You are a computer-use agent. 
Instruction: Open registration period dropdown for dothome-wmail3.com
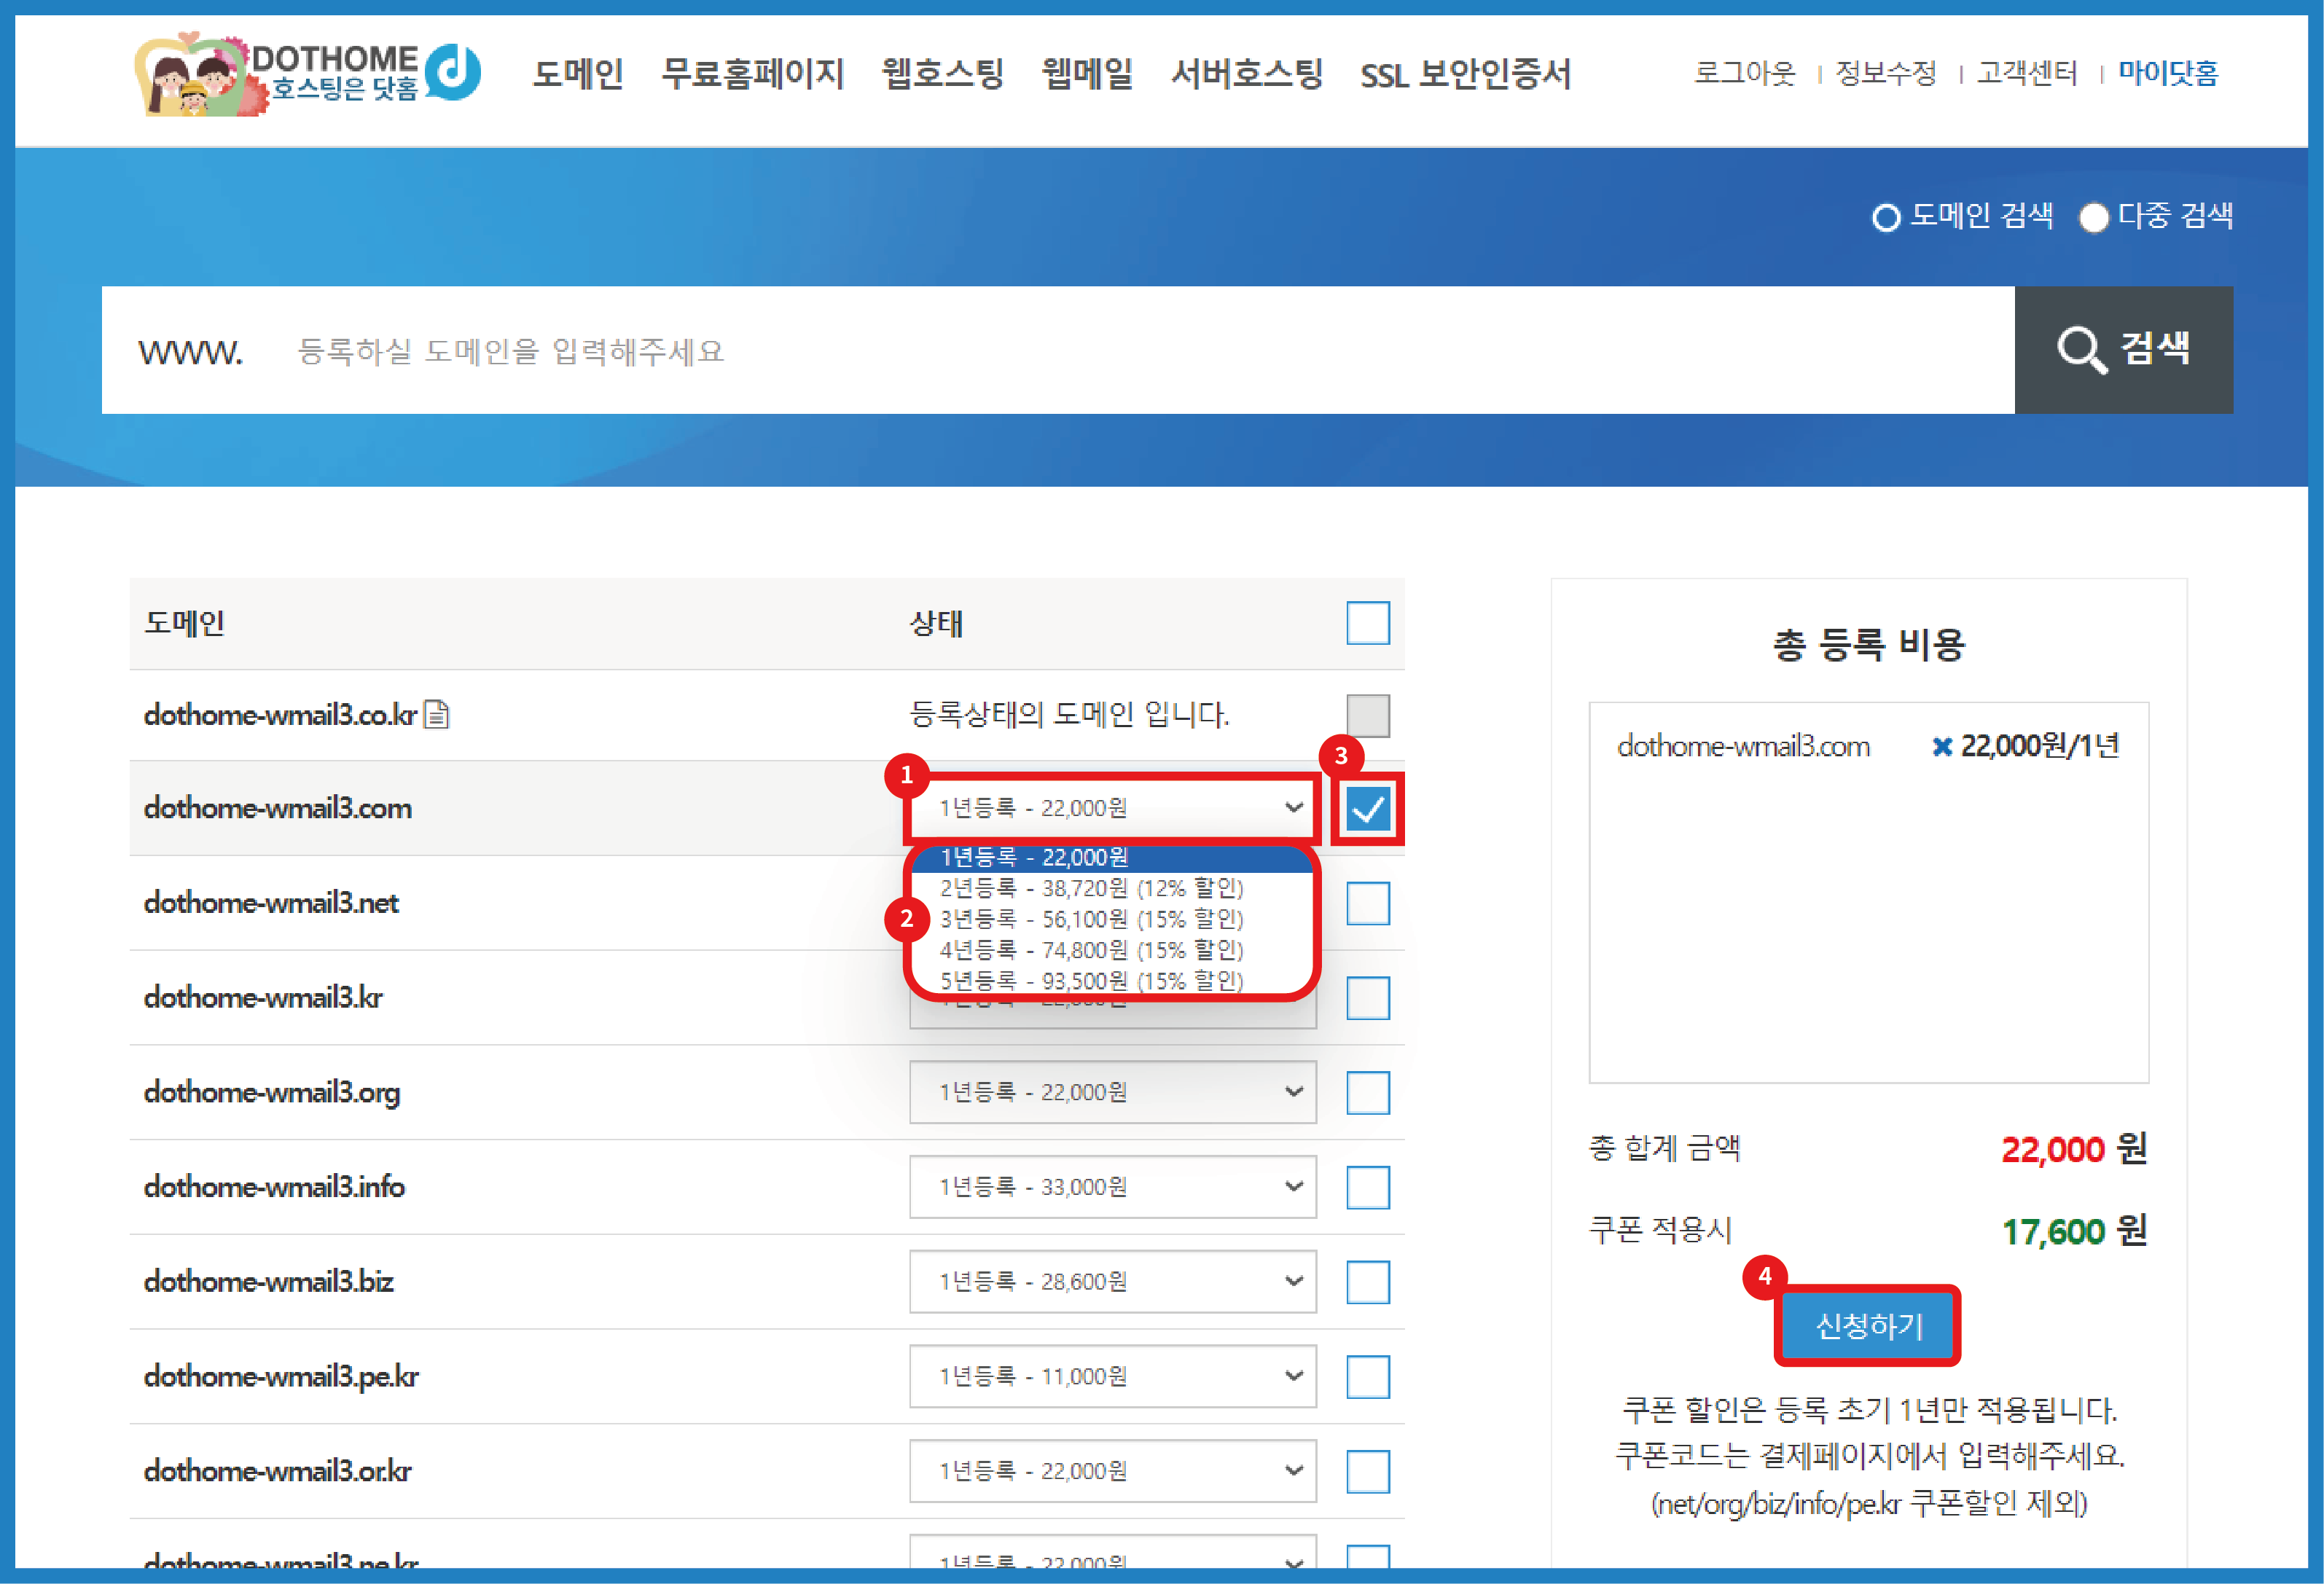click(x=1112, y=807)
